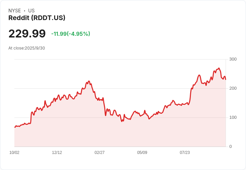Click the 0 y-axis label

pos(231,147)
